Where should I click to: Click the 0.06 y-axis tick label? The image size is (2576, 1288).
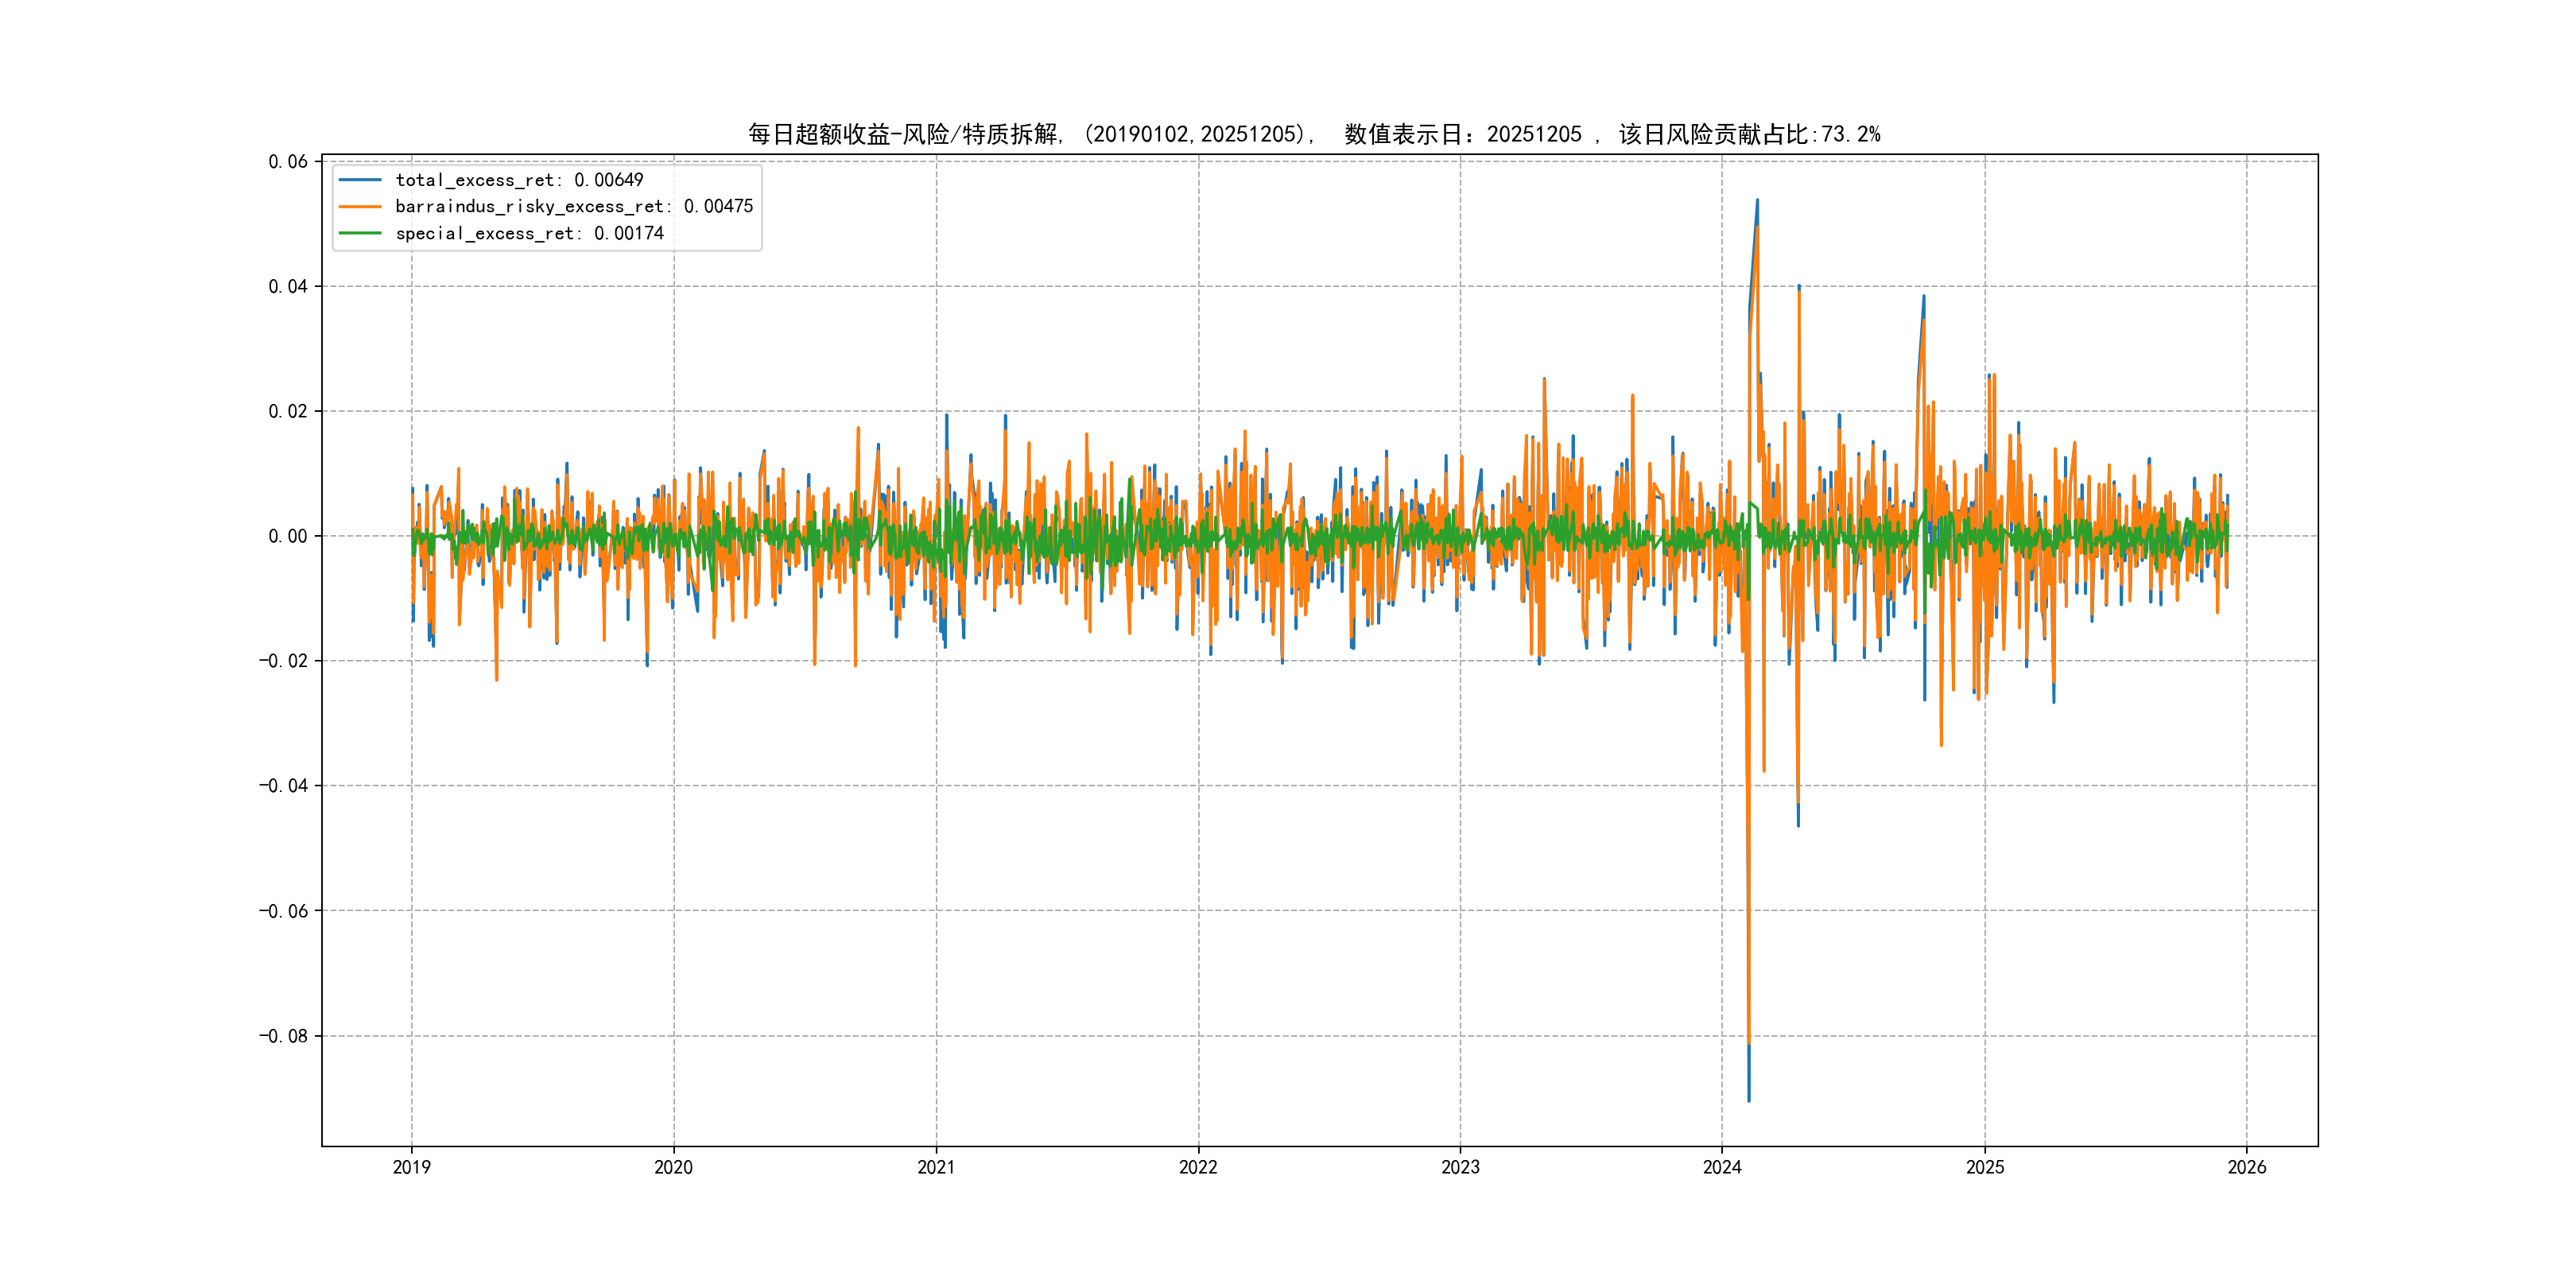click(288, 162)
